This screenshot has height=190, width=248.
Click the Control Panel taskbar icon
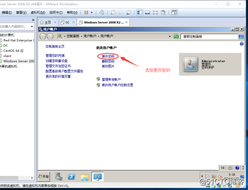(x=98, y=177)
